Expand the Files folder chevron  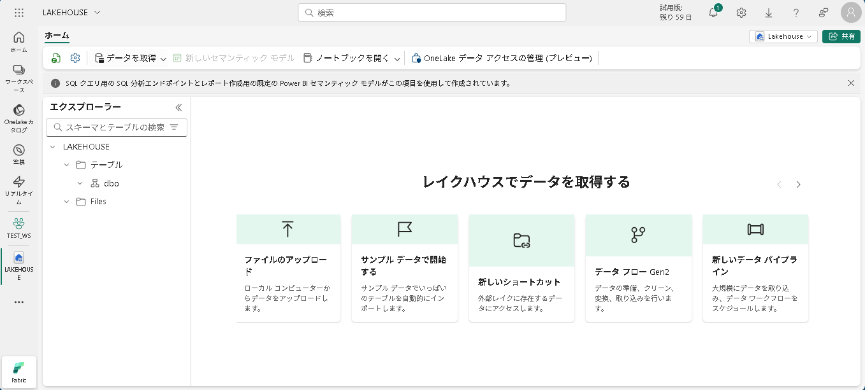click(66, 202)
